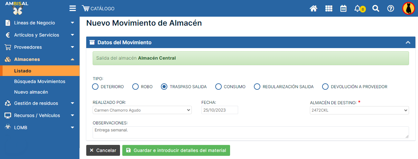The width and height of the screenshot is (418, 159).
Task: Open the user avatar profile picture
Action: point(408,9)
